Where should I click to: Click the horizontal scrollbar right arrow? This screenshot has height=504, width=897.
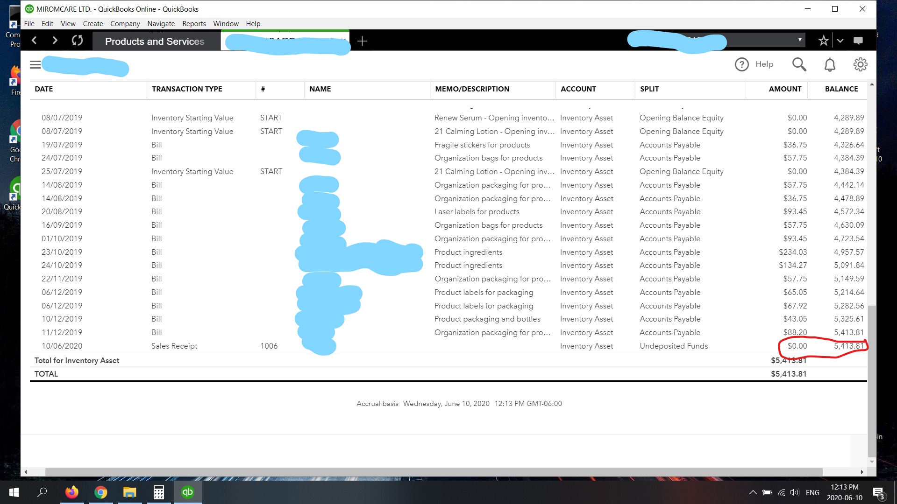point(862,471)
